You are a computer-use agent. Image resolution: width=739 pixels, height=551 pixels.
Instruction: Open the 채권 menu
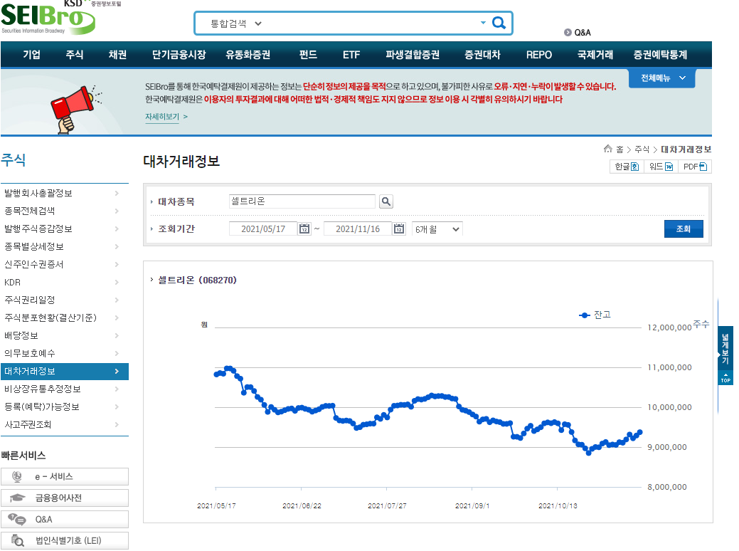click(117, 55)
